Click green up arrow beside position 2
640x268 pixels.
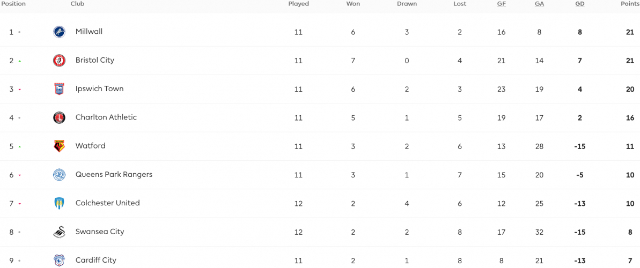[20, 61]
